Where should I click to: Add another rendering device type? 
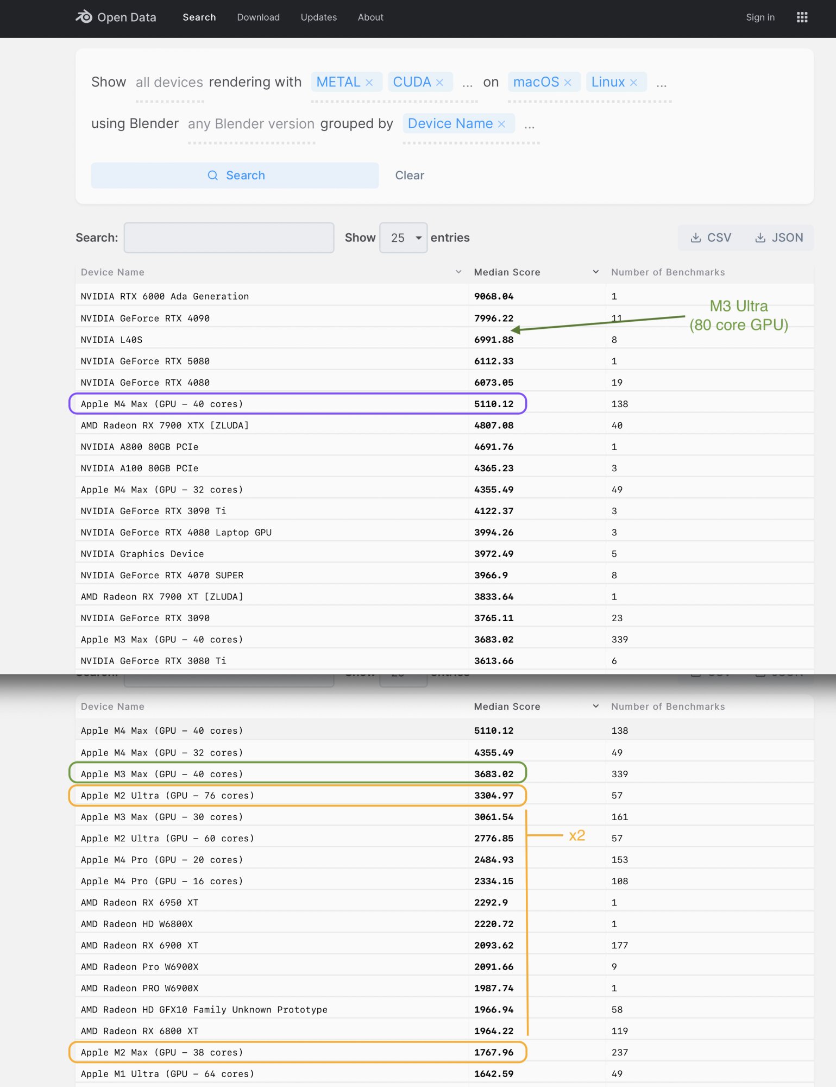(x=467, y=83)
